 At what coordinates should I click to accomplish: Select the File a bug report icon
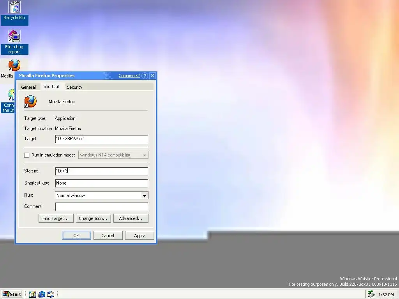(14, 36)
